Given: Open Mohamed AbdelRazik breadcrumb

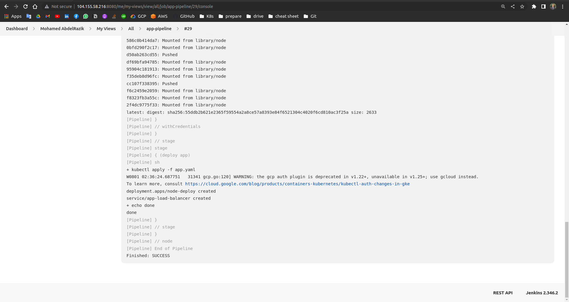Looking at the screenshot, I should coord(62,29).
